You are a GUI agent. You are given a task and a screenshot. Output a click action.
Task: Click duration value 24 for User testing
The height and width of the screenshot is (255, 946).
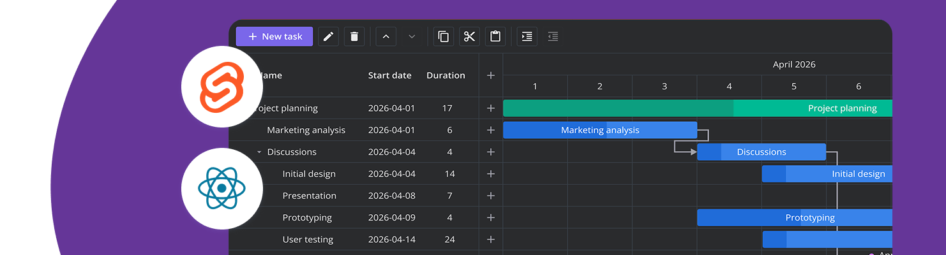(449, 240)
